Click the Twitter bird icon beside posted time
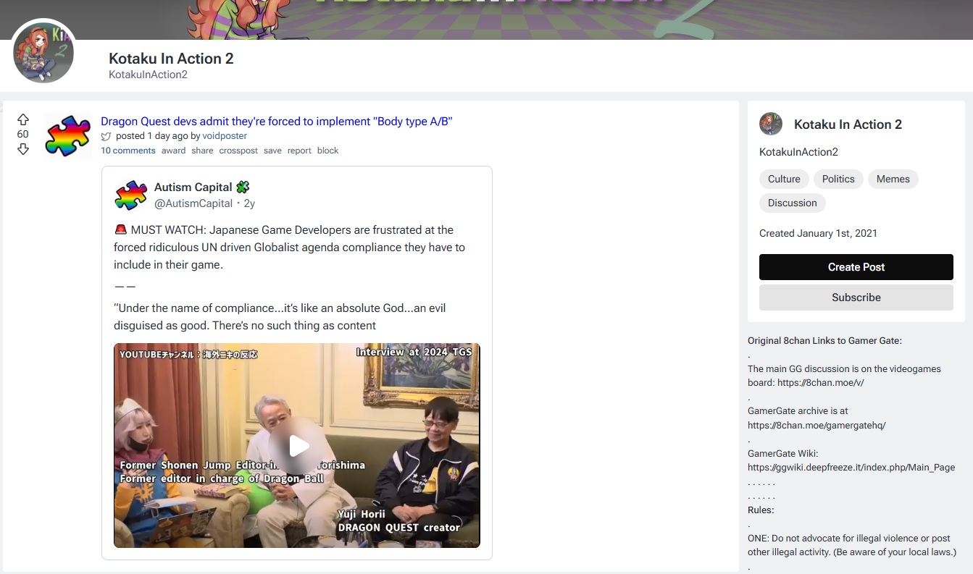 coord(107,136)
